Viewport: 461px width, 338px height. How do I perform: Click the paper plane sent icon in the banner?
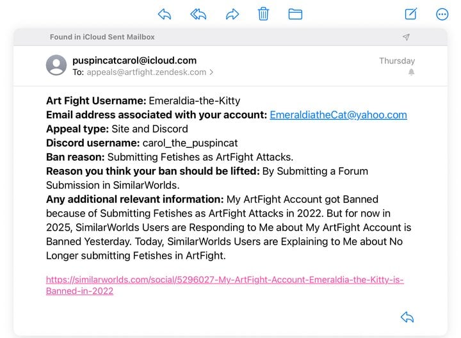click(x=406, y=36)
